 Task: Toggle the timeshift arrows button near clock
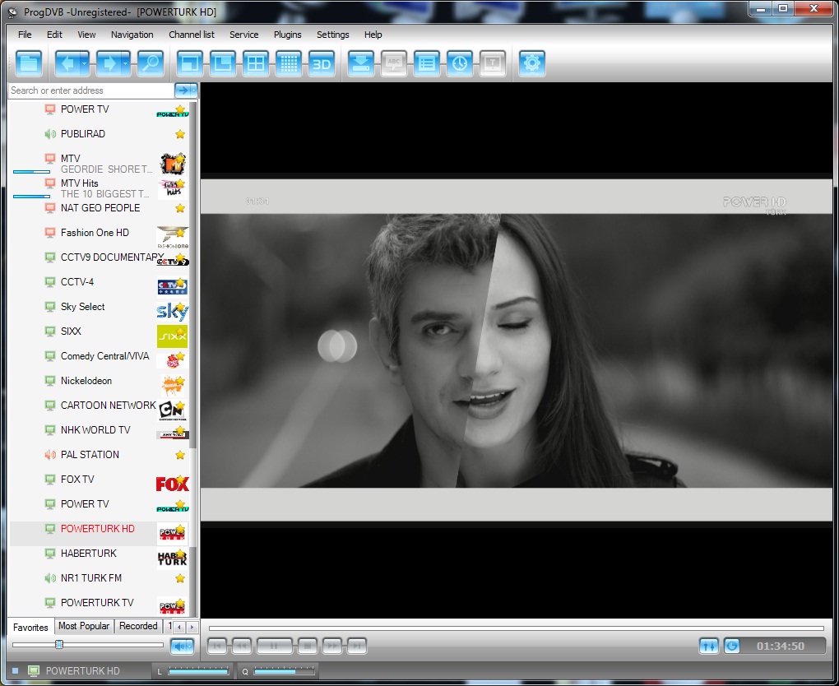click(709, 646)
